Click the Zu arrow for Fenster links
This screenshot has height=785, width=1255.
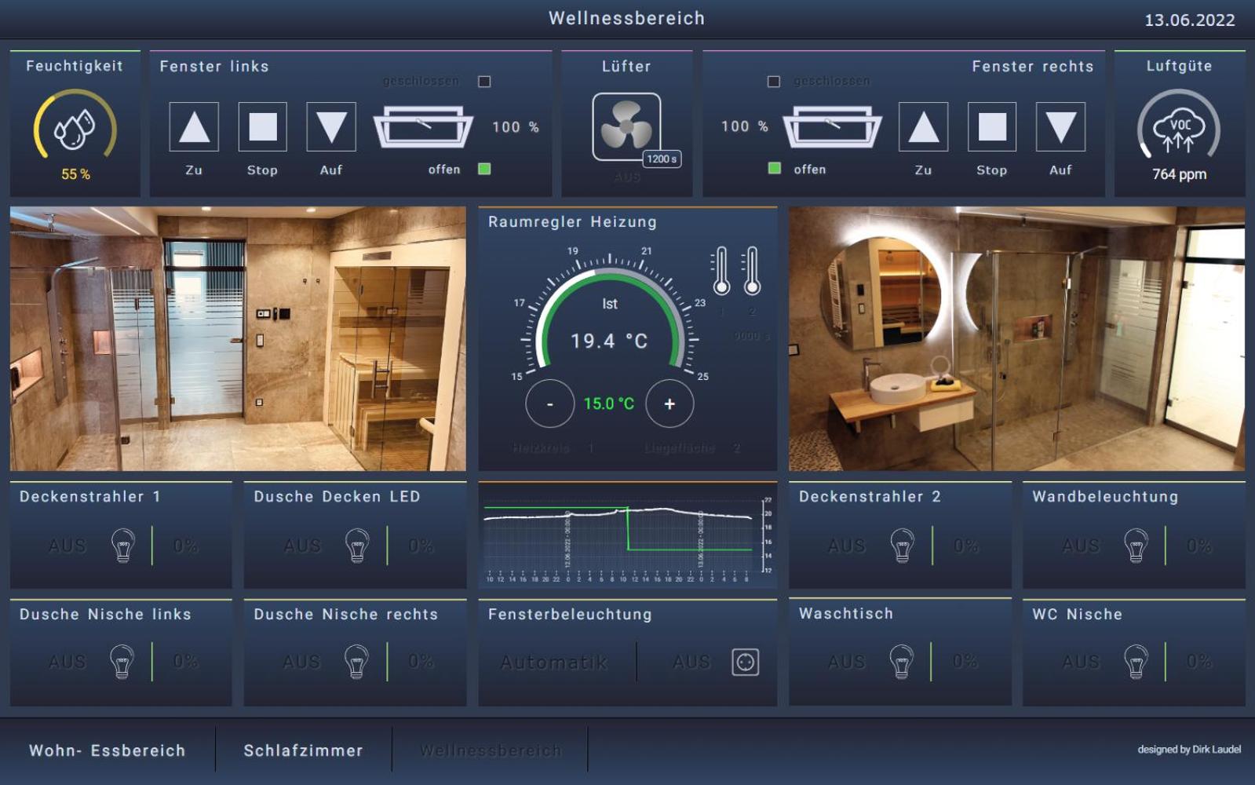[x=194, y=126]
